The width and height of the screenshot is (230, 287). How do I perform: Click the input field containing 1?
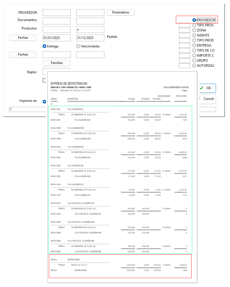(x=27, y=109)
